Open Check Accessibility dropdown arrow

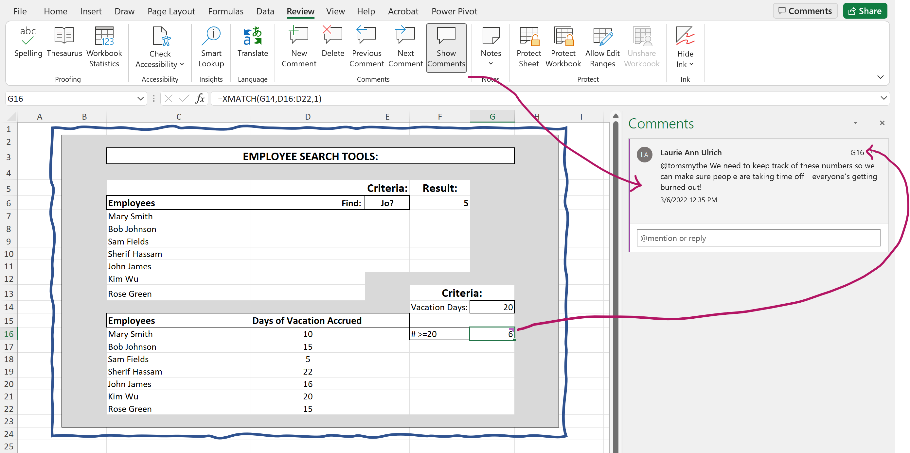click(x=182, y=64)
